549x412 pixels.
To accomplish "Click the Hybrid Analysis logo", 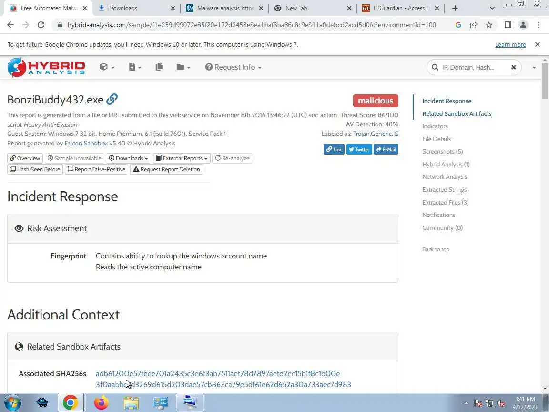I will pos(46,67).
